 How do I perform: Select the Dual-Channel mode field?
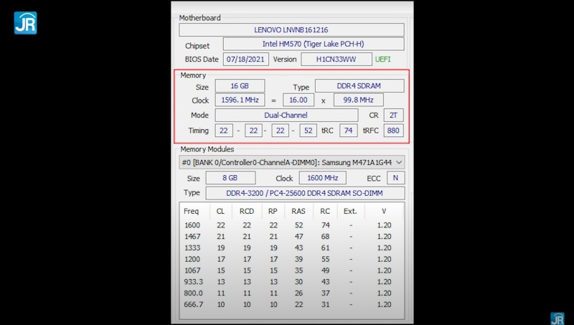pyautogui.click(x=286, y=116)
